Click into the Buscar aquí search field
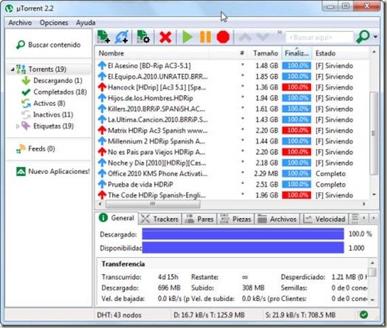The image size is (387, 328). pyautogui.click(x=319, y=37)
